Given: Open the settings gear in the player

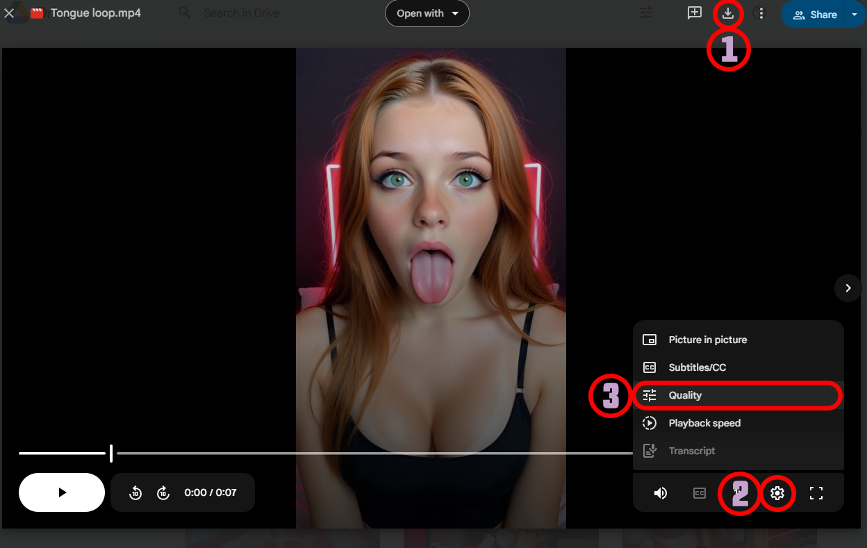Looking at the screenshot, I should click(777, 493).
